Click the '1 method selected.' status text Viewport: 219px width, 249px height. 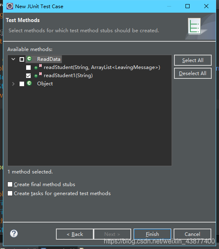(30, 172)
